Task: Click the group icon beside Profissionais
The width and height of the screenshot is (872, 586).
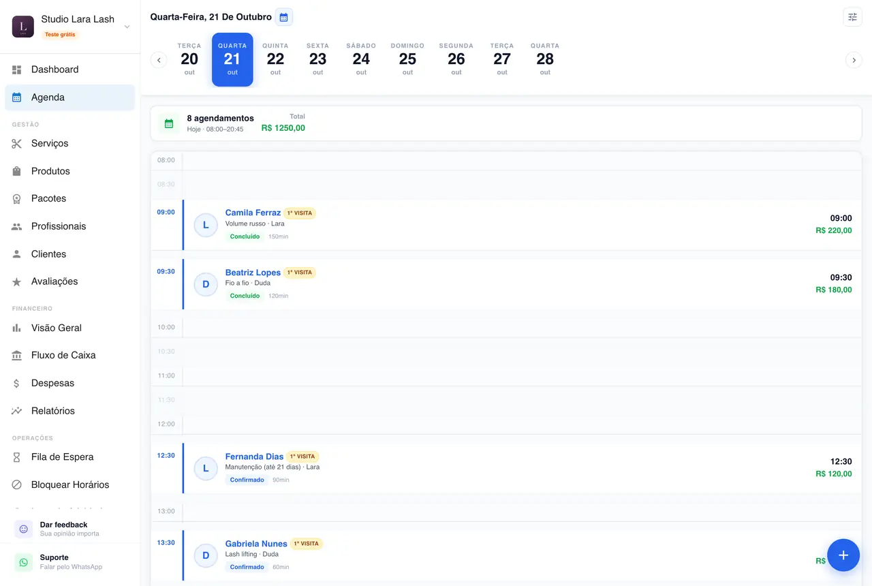Action: (x=17, y=226)
